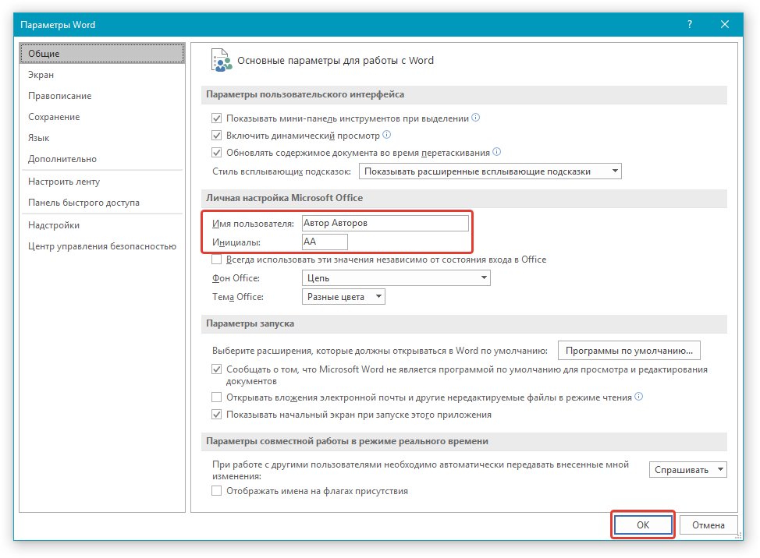
Task: Click info icon beside dynamic preview option
Action: click(386, 135)
